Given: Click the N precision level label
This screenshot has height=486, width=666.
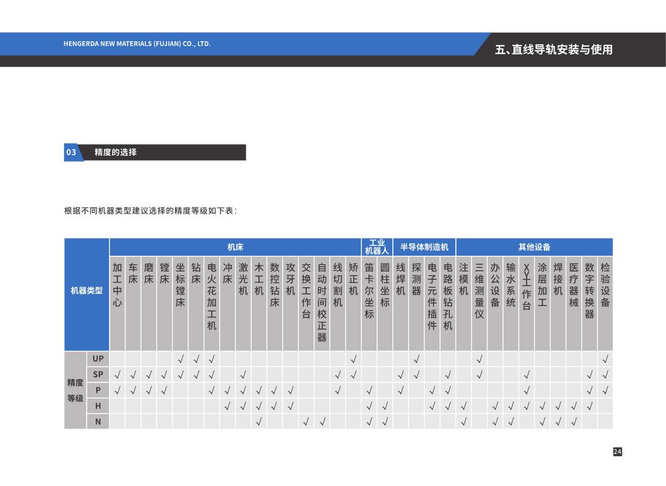Looking at the screenshot, I should pyautogui.click(x=98, y=422).
